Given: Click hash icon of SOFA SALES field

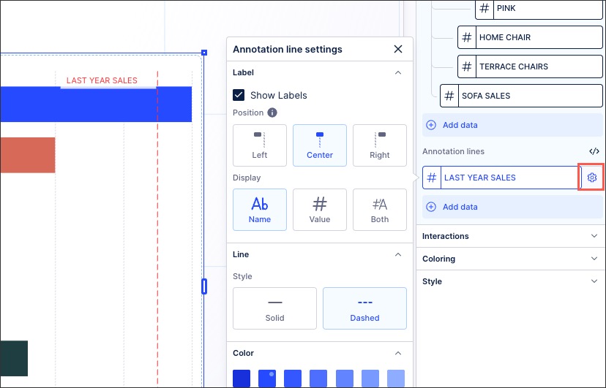Looking at the screenshot, I should pyautogui.click(x=449, y=96).
